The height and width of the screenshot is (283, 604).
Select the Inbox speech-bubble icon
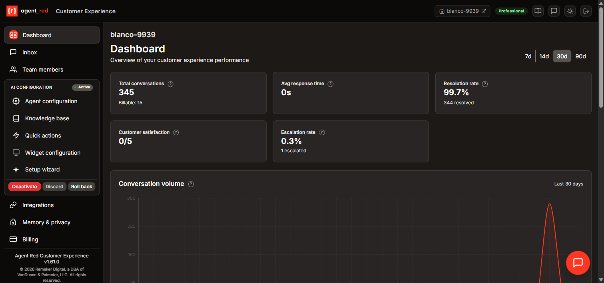point(13,52)
